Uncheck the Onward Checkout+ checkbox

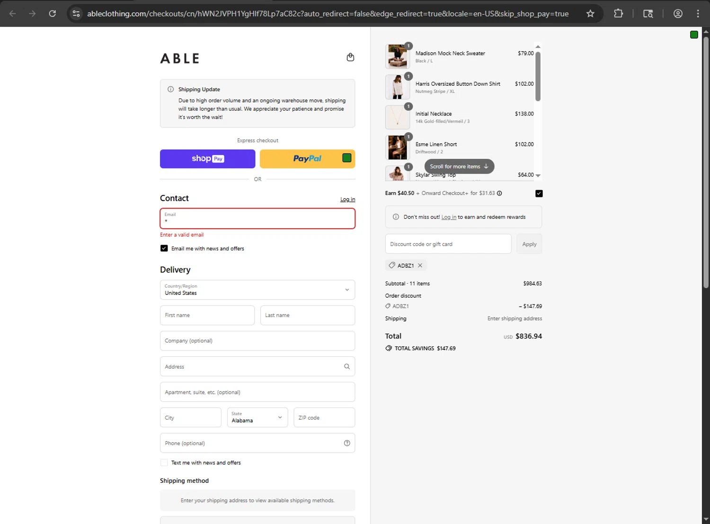(x=539, y=193)
